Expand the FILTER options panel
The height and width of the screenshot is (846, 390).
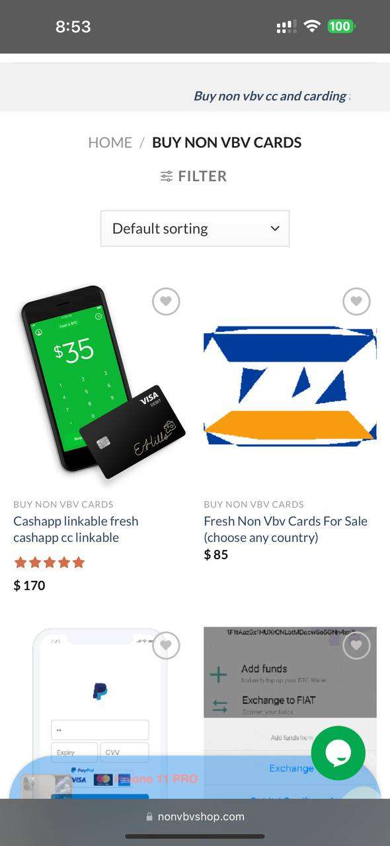tap(194, 176)
